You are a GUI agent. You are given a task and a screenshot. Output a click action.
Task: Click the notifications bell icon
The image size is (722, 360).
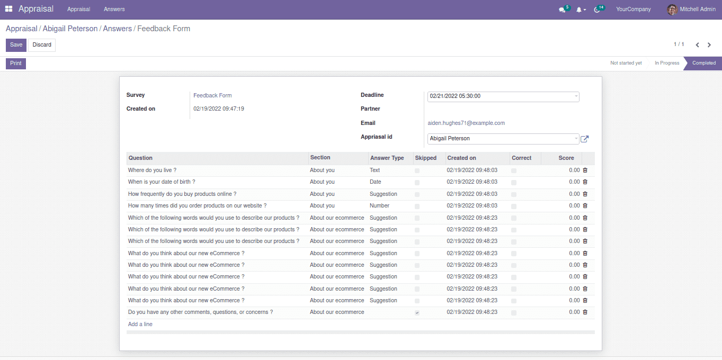point(580,10)
